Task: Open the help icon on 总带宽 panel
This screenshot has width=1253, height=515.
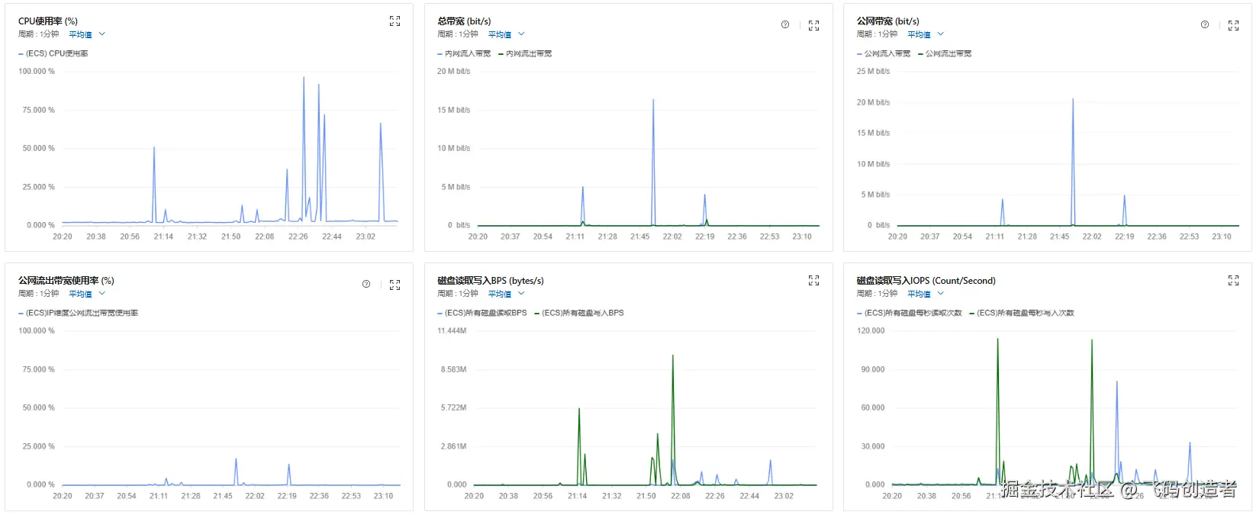Action: tap(785, 24)
